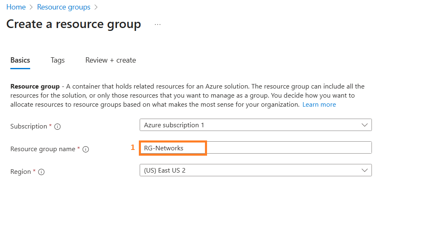Go to the Review + create tab
Image resolution: width=431 pixels, height=229 pixels.
(110, 60)
